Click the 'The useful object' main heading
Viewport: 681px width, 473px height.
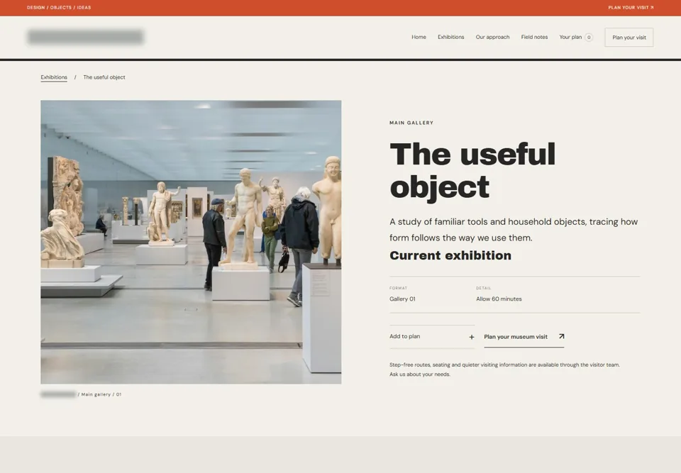472,171
